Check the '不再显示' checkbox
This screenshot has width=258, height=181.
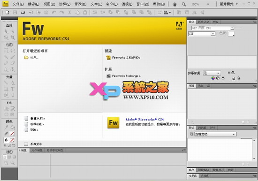click(26, 144)
